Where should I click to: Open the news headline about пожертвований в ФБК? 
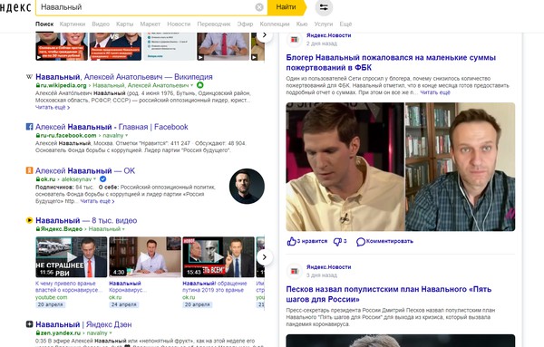tap(391, 63)
